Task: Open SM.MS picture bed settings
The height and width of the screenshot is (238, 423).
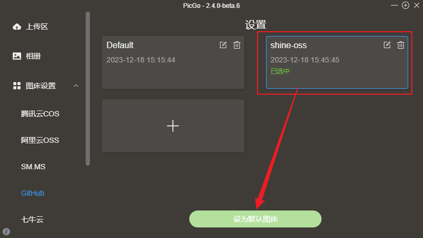Action: [33, 167]
